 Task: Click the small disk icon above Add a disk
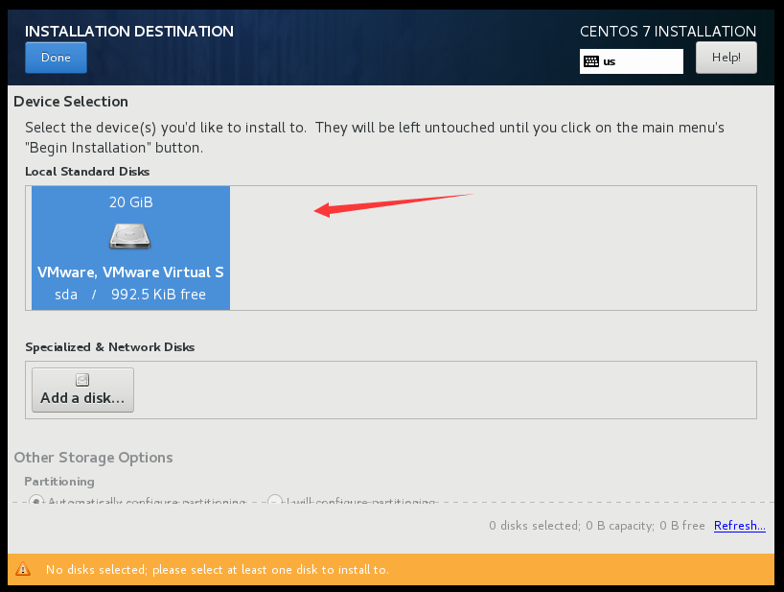82,380
